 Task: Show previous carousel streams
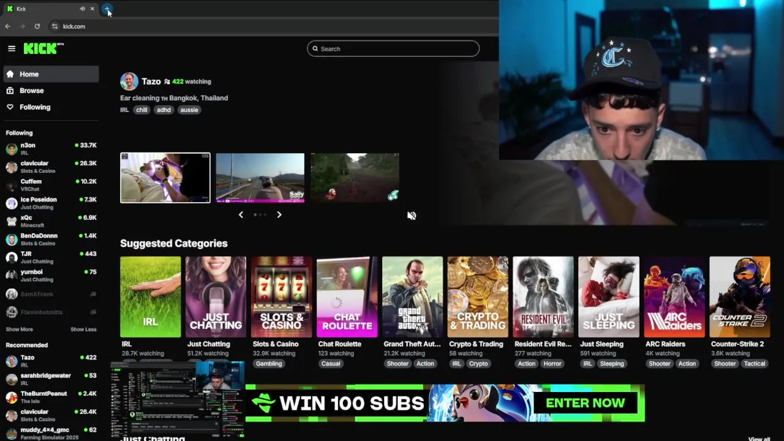click(241, 215)
